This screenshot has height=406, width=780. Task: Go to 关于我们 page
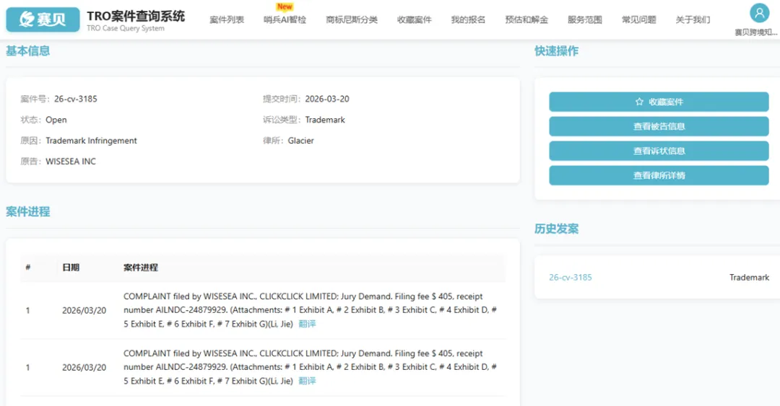[693, 20]
